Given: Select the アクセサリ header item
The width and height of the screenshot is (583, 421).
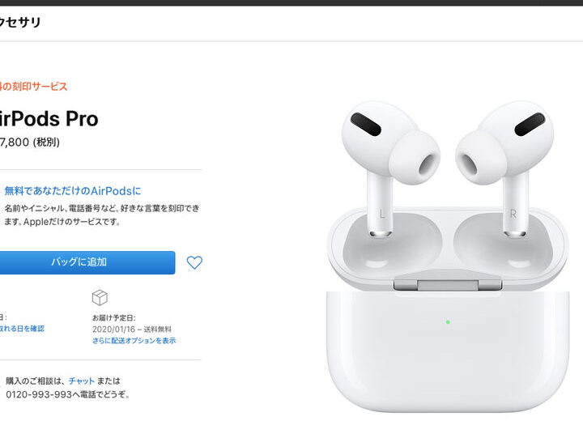Looking at the screenshot, I should [20, 23].
